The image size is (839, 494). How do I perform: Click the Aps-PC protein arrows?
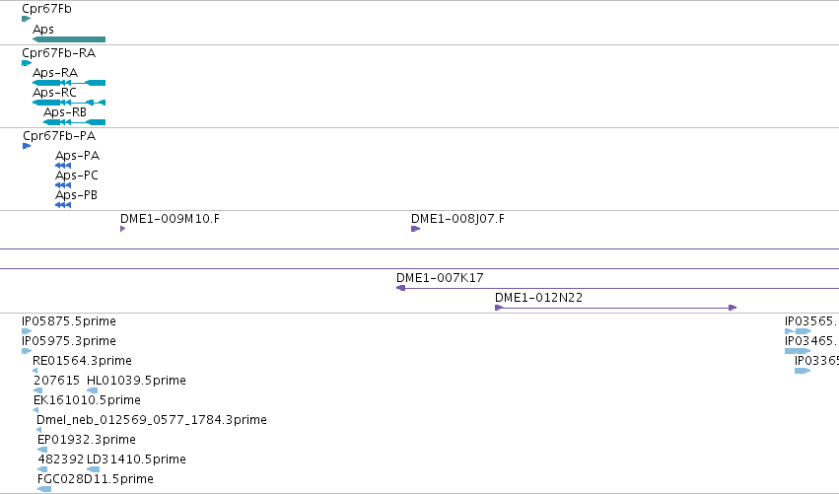point(63,185)
